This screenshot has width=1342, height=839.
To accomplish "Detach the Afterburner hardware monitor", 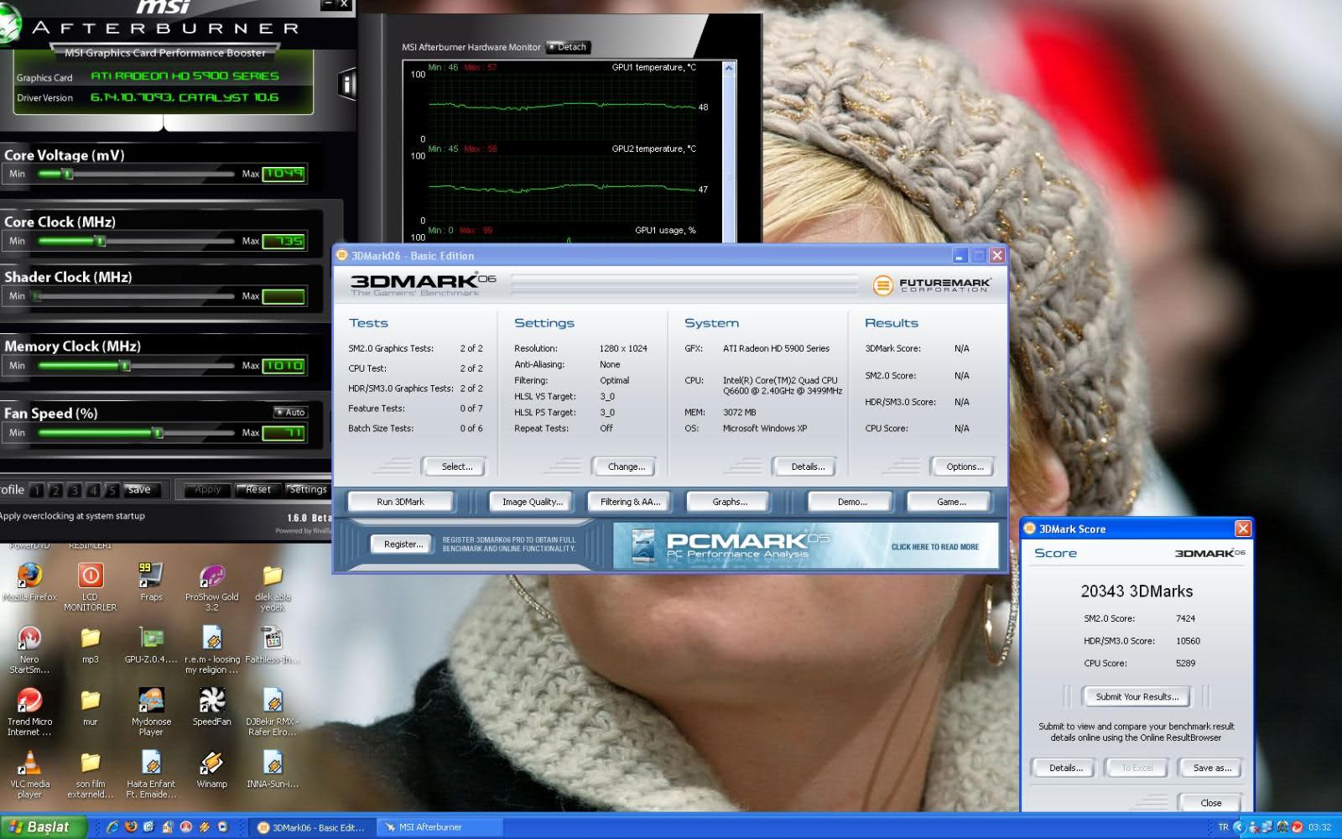I will (x=569, y=47).
